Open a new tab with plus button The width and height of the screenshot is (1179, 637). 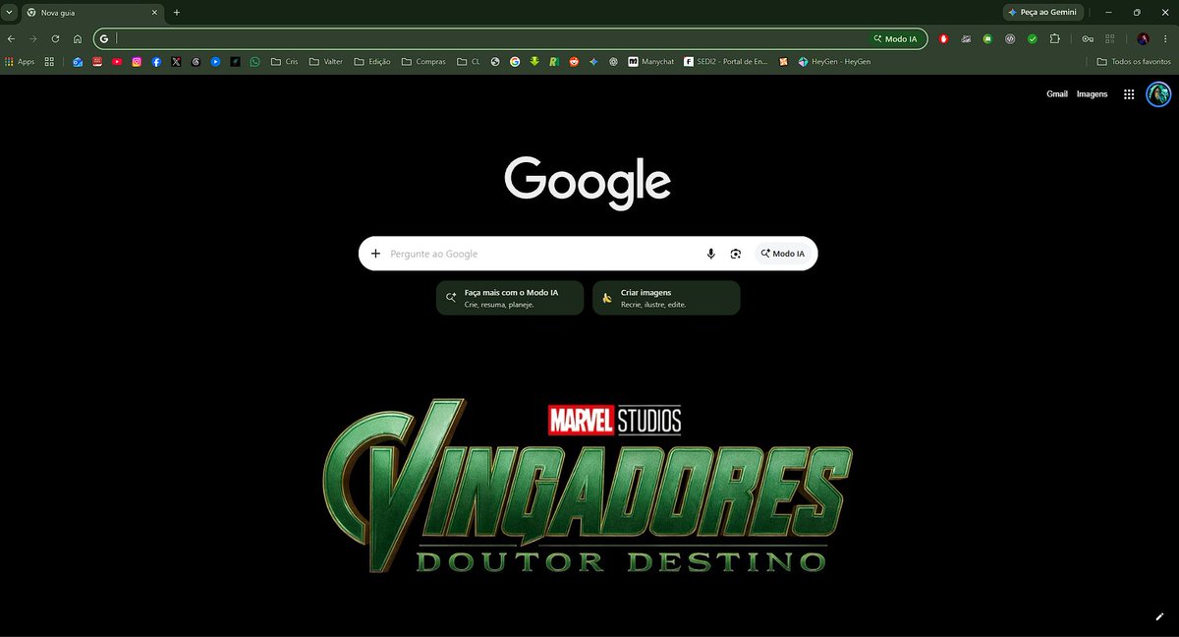(x=177, y=13)
